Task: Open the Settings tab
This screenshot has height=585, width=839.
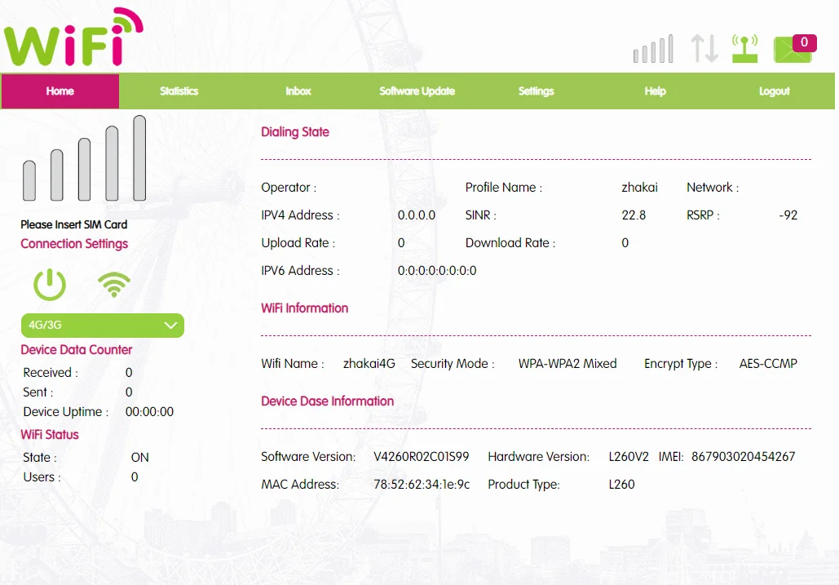Action: point(536,91)
